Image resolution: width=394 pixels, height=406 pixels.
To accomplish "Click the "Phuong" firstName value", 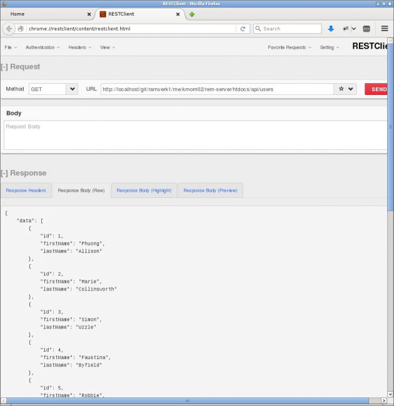I will [x=91, y=244].
